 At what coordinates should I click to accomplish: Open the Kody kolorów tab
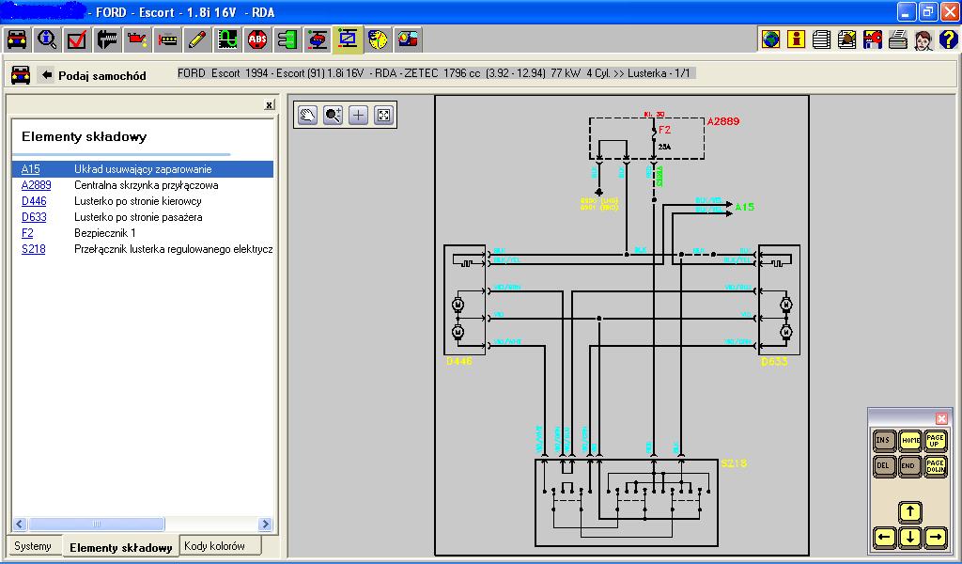click(214, 546)
